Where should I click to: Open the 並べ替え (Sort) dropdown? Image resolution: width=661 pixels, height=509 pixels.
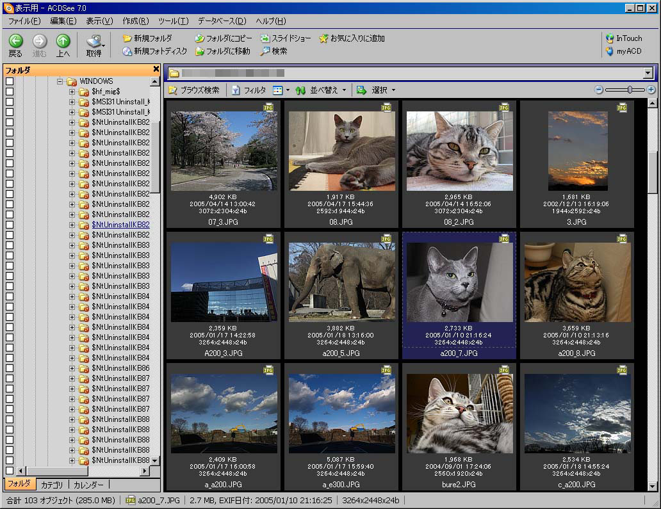point(320,90)
